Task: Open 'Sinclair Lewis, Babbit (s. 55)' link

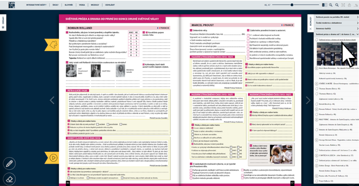Action: click(x=329, y=145)
